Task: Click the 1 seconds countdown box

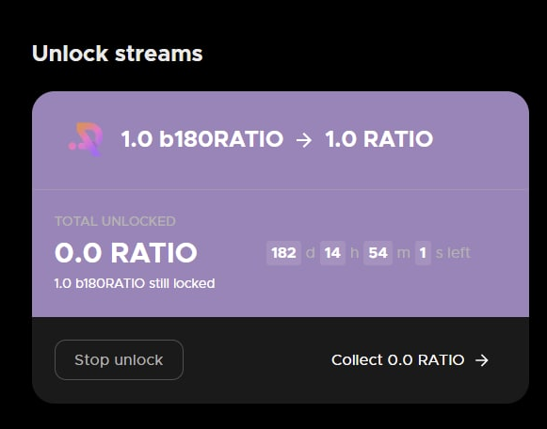Action: 423,253
